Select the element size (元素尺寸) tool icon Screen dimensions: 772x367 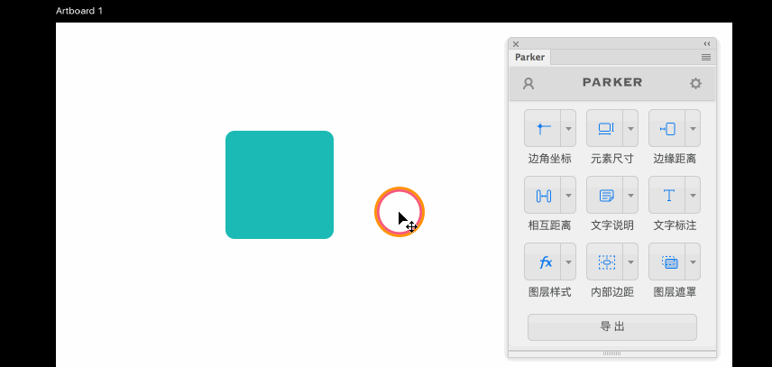coord(605,128)
